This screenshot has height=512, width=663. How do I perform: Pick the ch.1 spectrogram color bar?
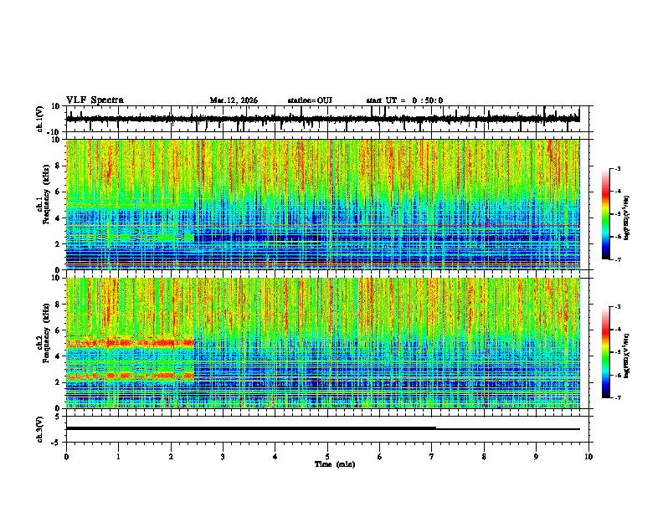606,214
